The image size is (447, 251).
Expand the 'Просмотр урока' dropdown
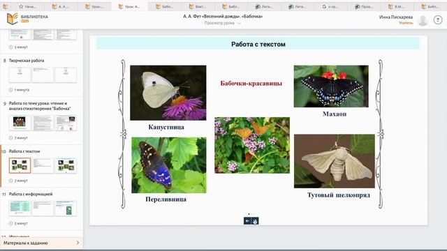tap(239, 23)
